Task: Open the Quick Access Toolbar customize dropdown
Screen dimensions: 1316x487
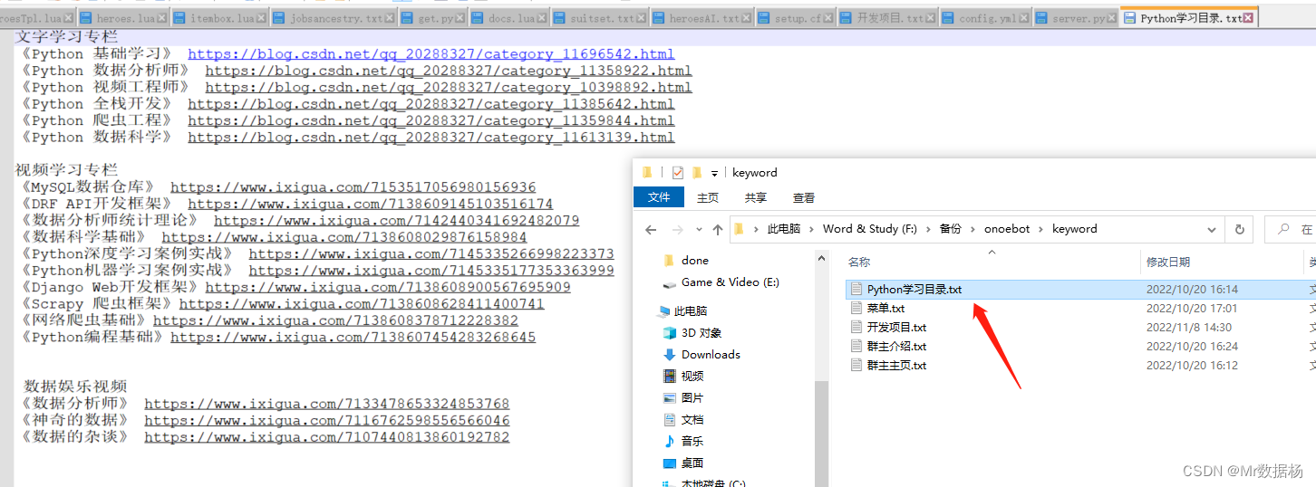Action: coord(714,173)
